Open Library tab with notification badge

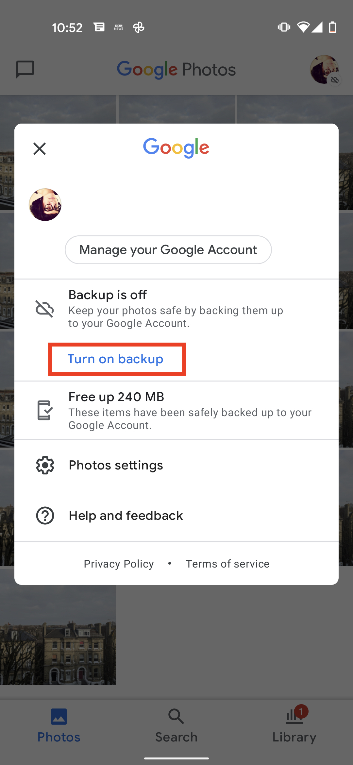[x=294, y=725]
